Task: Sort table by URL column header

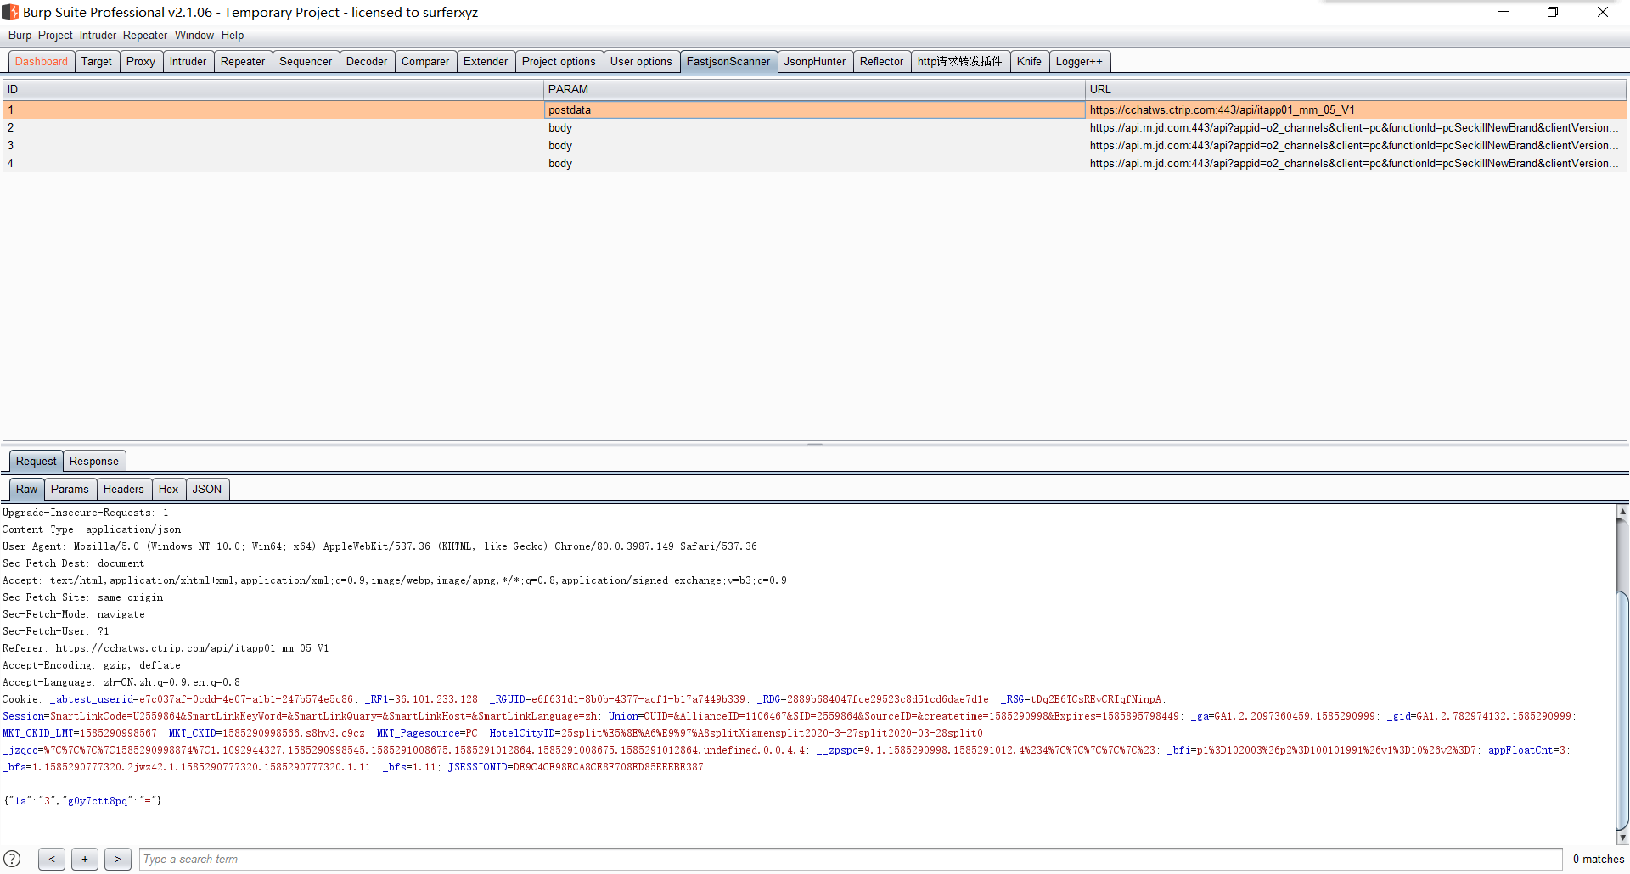Action: point(1356,89)
